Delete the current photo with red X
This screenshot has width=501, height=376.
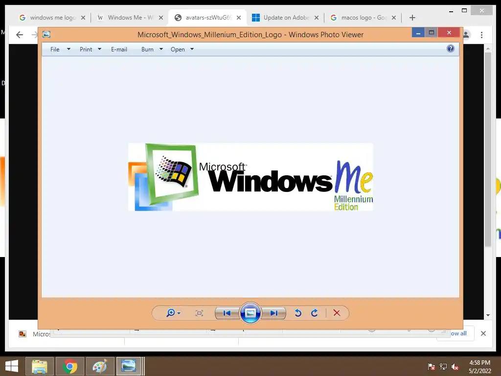337,313
